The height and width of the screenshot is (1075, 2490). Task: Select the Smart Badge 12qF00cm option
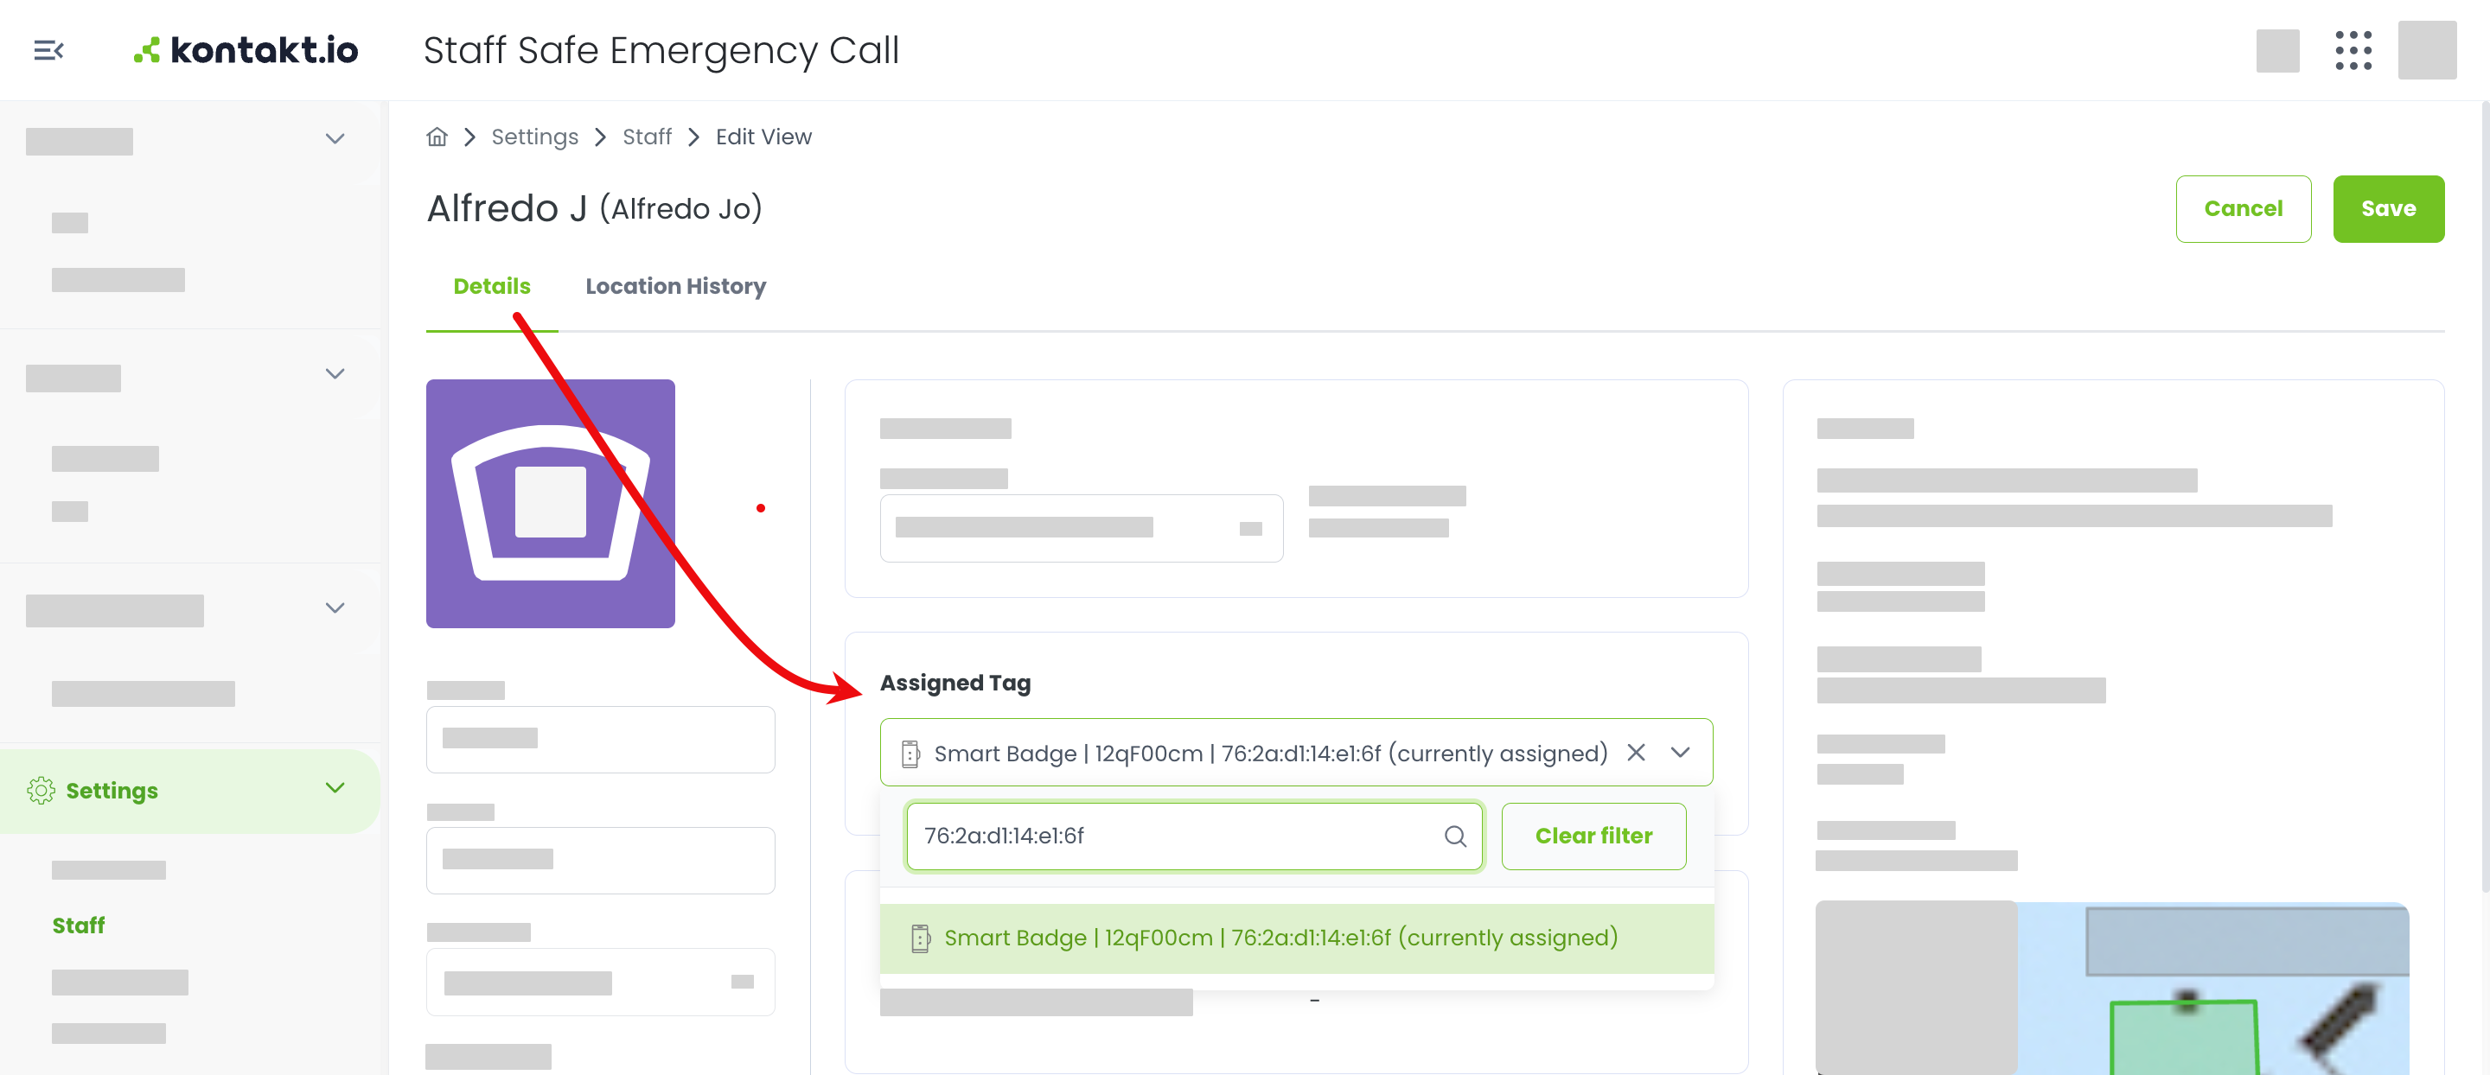pyautogui.click(x=1296, y=938)
